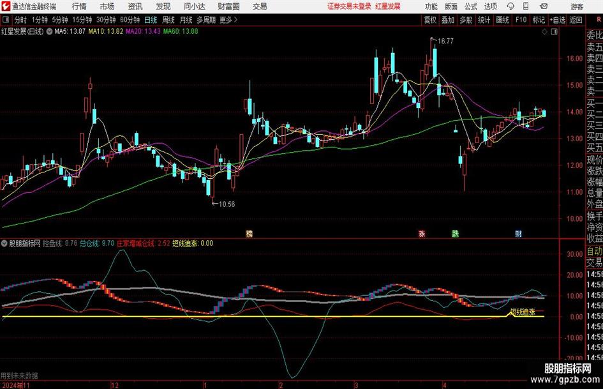The image size is (603, 389).
Task: Click the 短线追涨: 0.00 indicator value
Action: tap(193, 243)
